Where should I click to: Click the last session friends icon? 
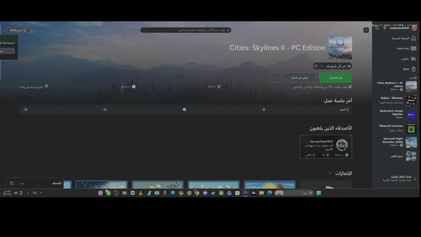[26, 110]
